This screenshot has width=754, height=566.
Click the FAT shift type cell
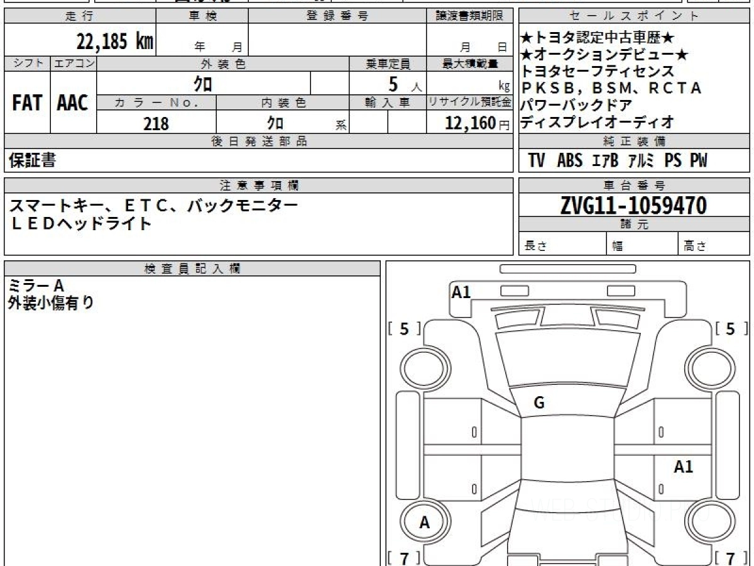click(x=27, y=103)
